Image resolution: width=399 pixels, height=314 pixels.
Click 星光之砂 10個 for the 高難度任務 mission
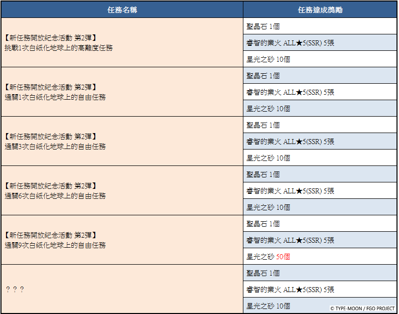click(268, 59)
